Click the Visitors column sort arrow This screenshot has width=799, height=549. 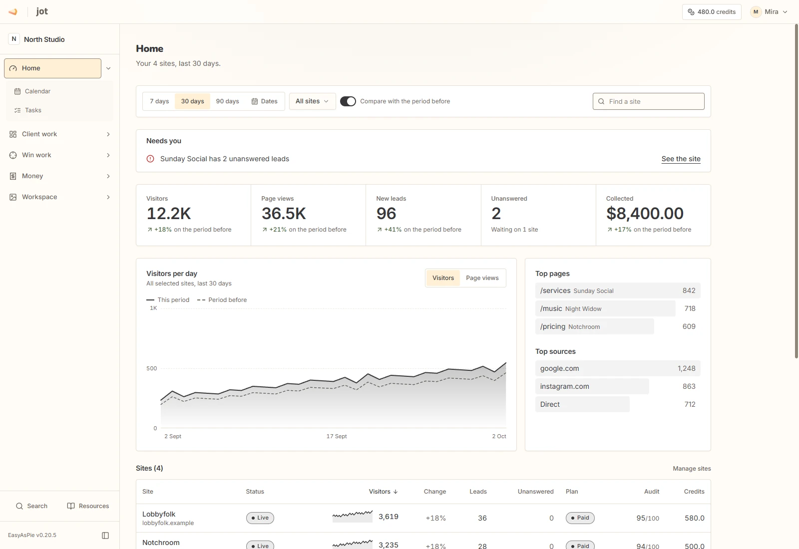coord(396,492)
